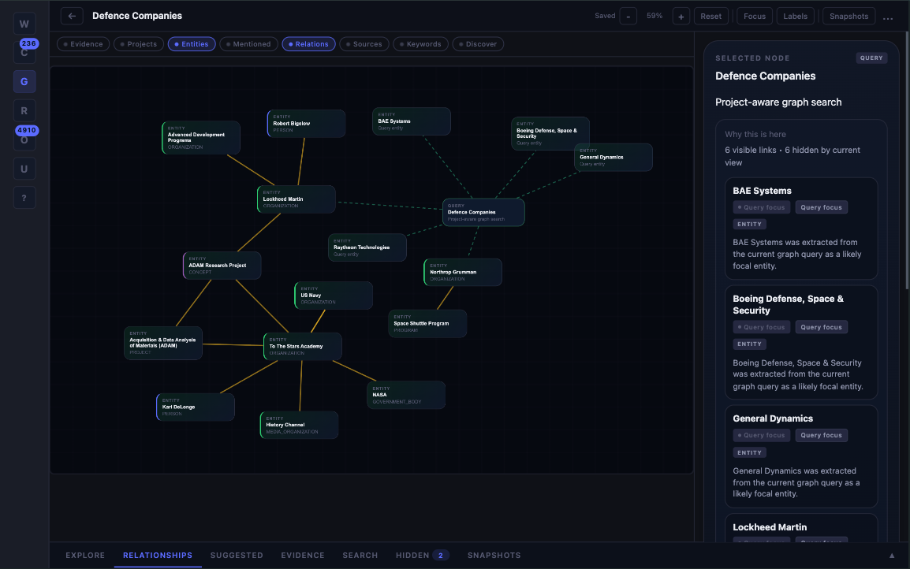910x569 pixels.
Task: Toggle the Mentioned filter chip
Action: tap(248, 44)
